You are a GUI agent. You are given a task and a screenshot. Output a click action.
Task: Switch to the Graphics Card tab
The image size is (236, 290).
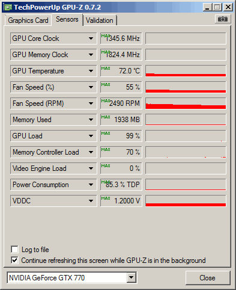tap(28, 20)
